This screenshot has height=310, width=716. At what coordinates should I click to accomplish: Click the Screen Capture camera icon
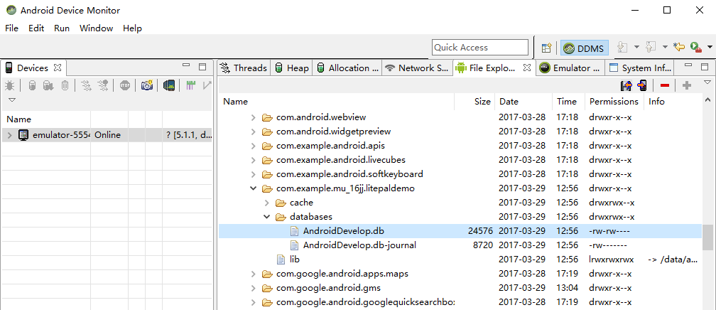pyautogui.click(x=147, y=85)
